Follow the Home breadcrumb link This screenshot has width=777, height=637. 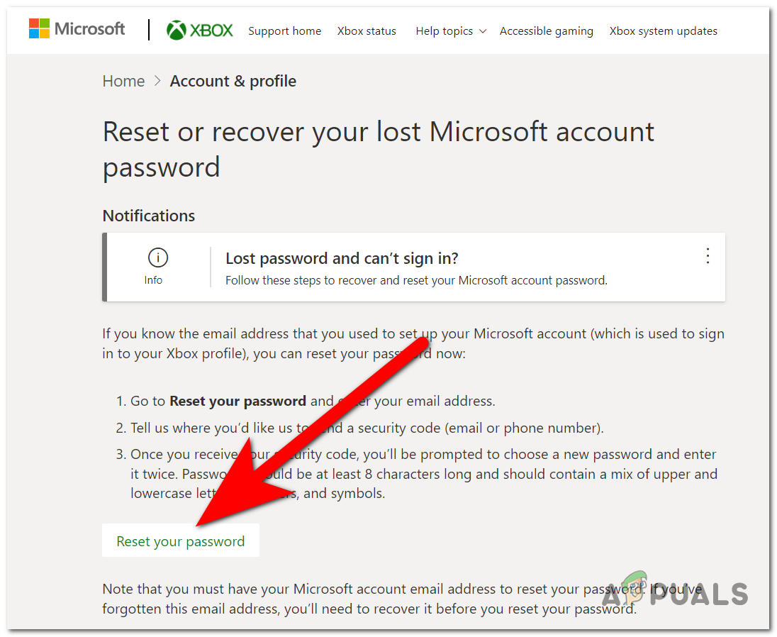pos(123,81)
